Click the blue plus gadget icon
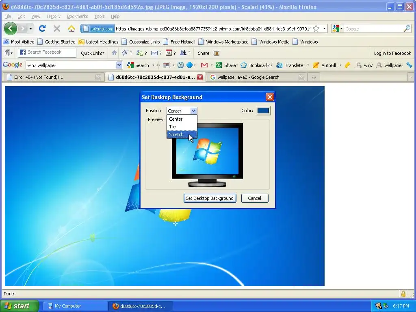Viewport: 416px width, 312px height. 189,65
